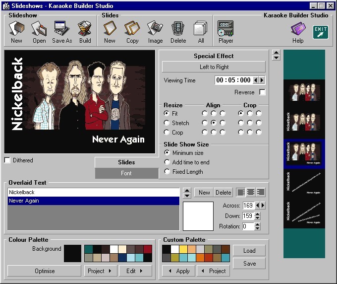The height and width of the screenshot is (284, 337).
Task: Open an existing slideshow file
Action: tap(39, 31)
